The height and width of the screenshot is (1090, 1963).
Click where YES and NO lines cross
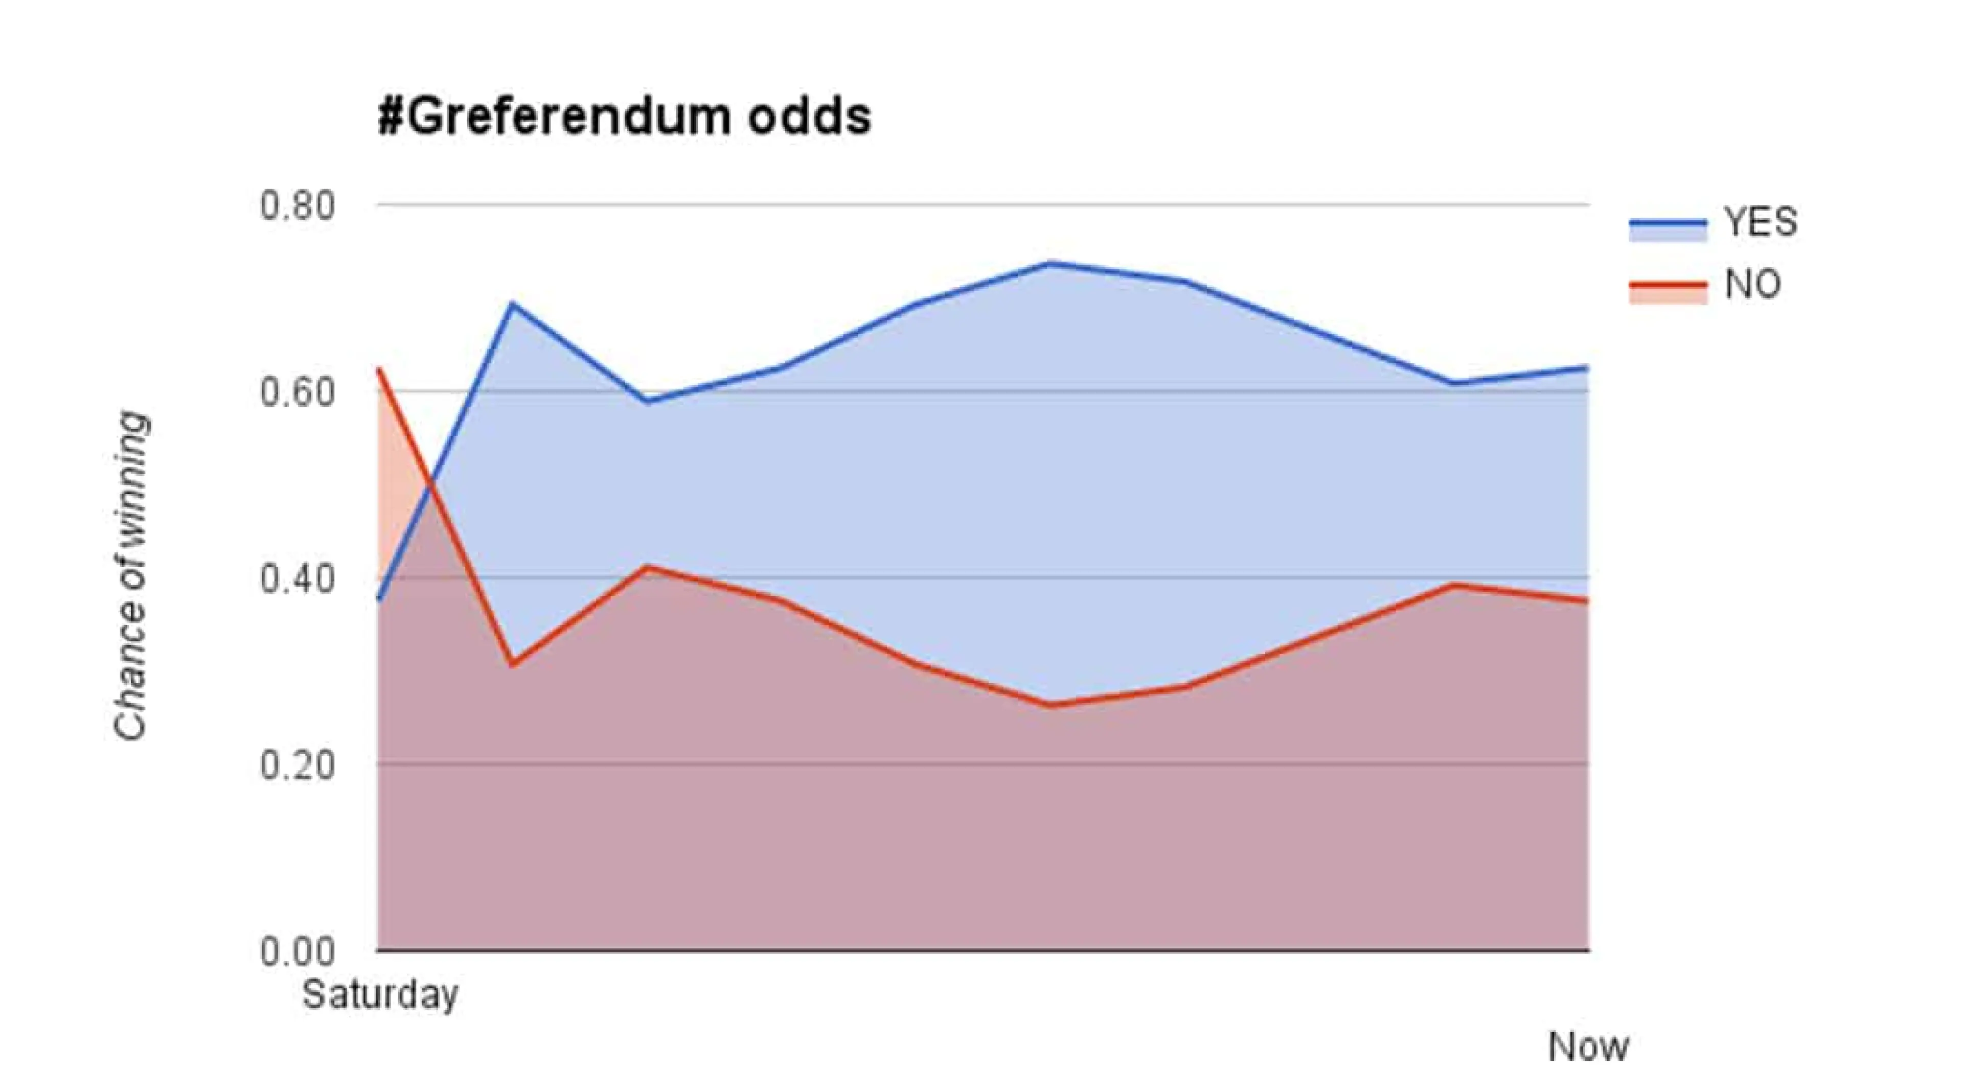tap(431, 484)
